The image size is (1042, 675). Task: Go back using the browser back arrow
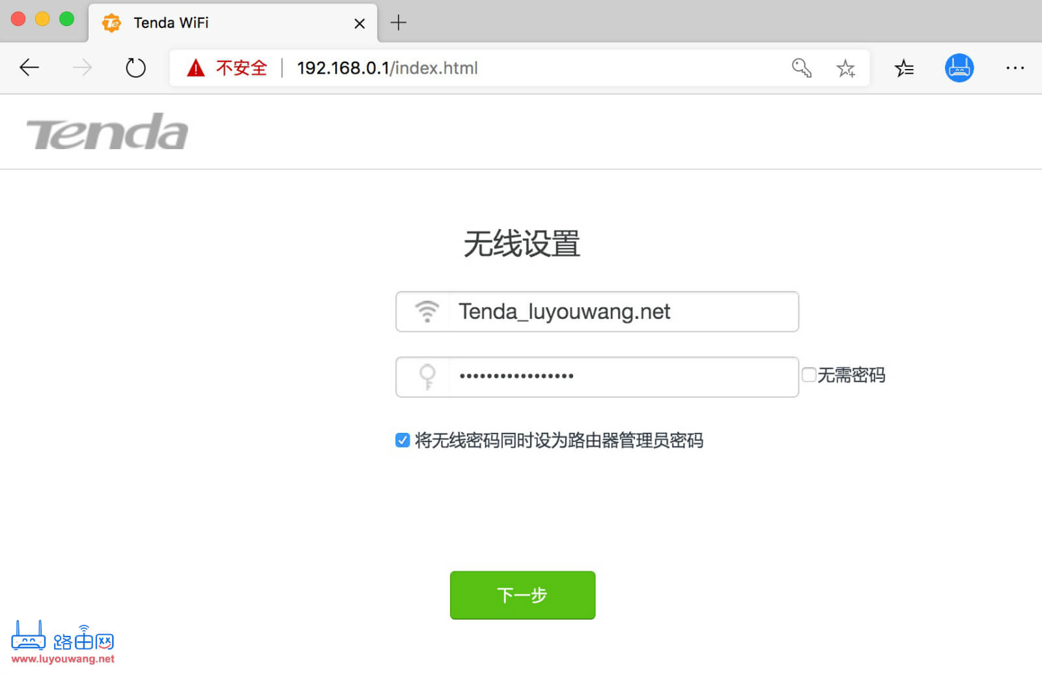pyautogui.click(x=29, y=67)
